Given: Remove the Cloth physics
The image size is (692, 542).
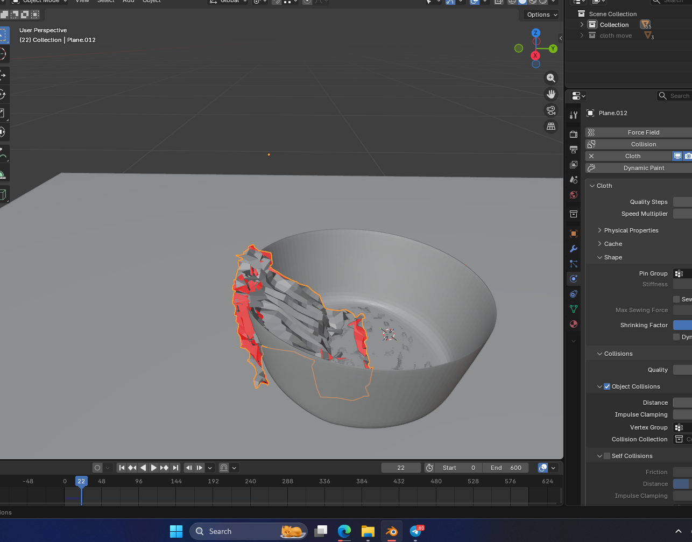Looking at the screenshot, I should (x=591, y=156).
